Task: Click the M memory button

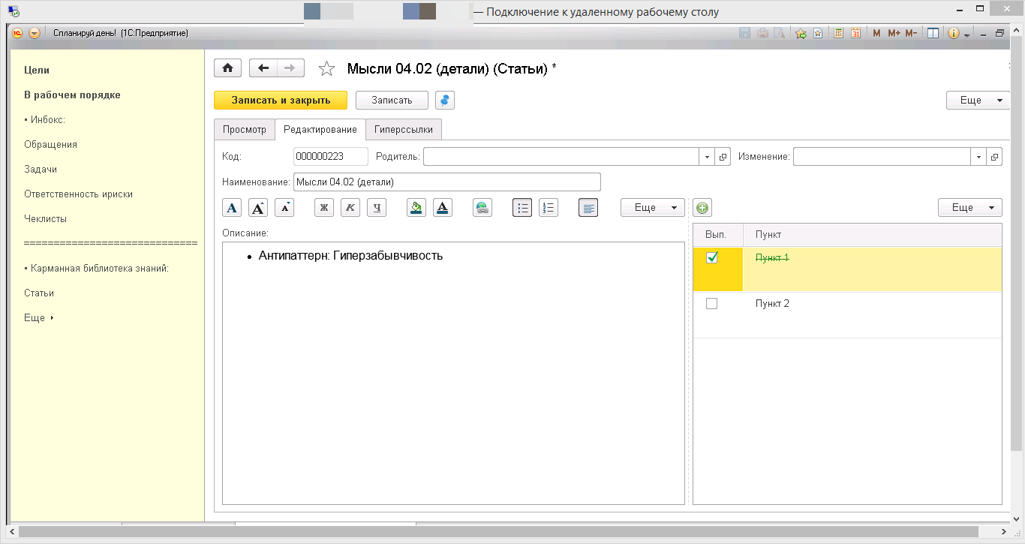Action: pyautogui.click(x=876, y=33)
